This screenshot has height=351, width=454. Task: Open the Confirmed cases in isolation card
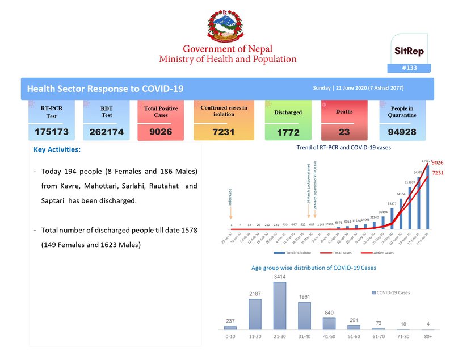[x=224, y=120]
